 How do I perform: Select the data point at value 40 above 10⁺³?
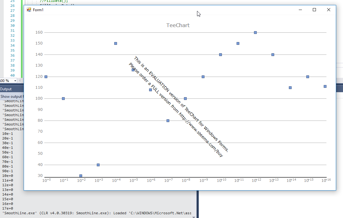(98, 165)
